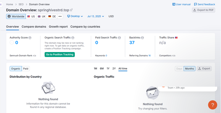Image resolution: width=221 pixels, height=113 pixels.
Task: Click the Backlinks value 37
Action: [x=132, y=43]
